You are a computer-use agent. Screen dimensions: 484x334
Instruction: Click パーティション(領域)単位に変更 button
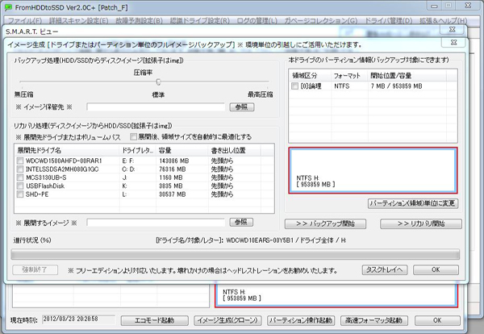coord(413,203)
